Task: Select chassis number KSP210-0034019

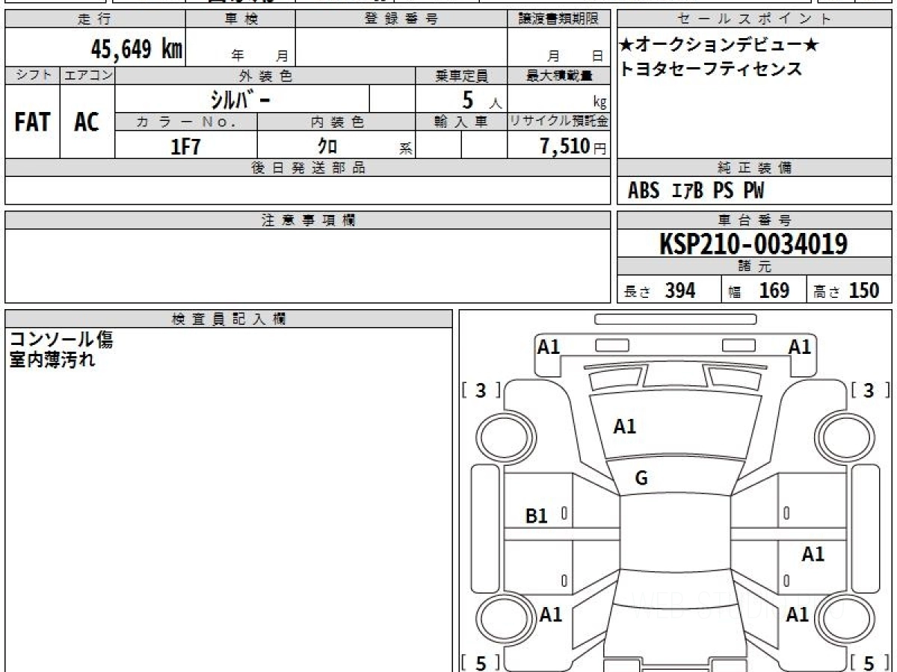Action: 753,244
